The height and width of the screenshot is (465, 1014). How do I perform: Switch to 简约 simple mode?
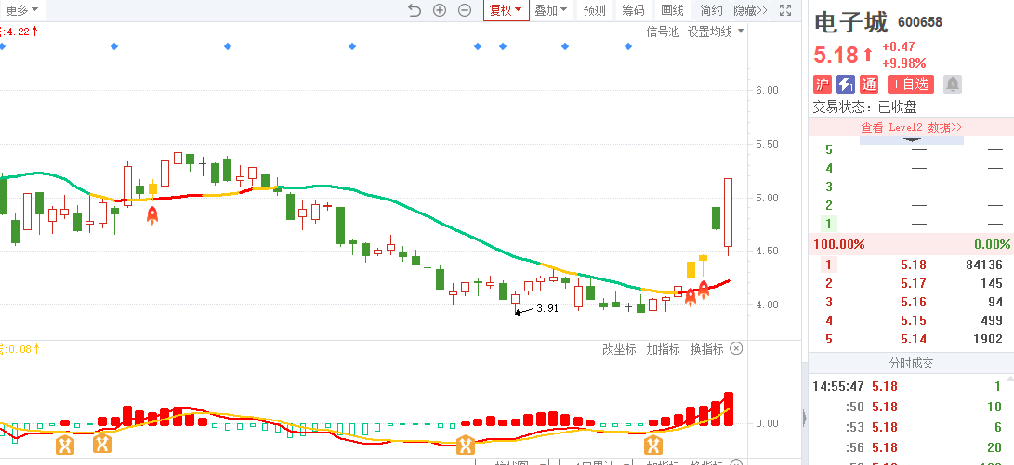(x=711, y=10)
